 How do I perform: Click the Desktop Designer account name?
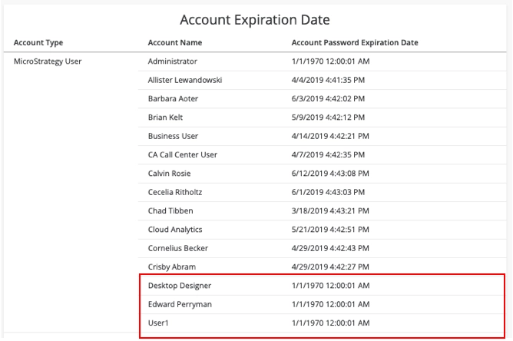(180, 286)
